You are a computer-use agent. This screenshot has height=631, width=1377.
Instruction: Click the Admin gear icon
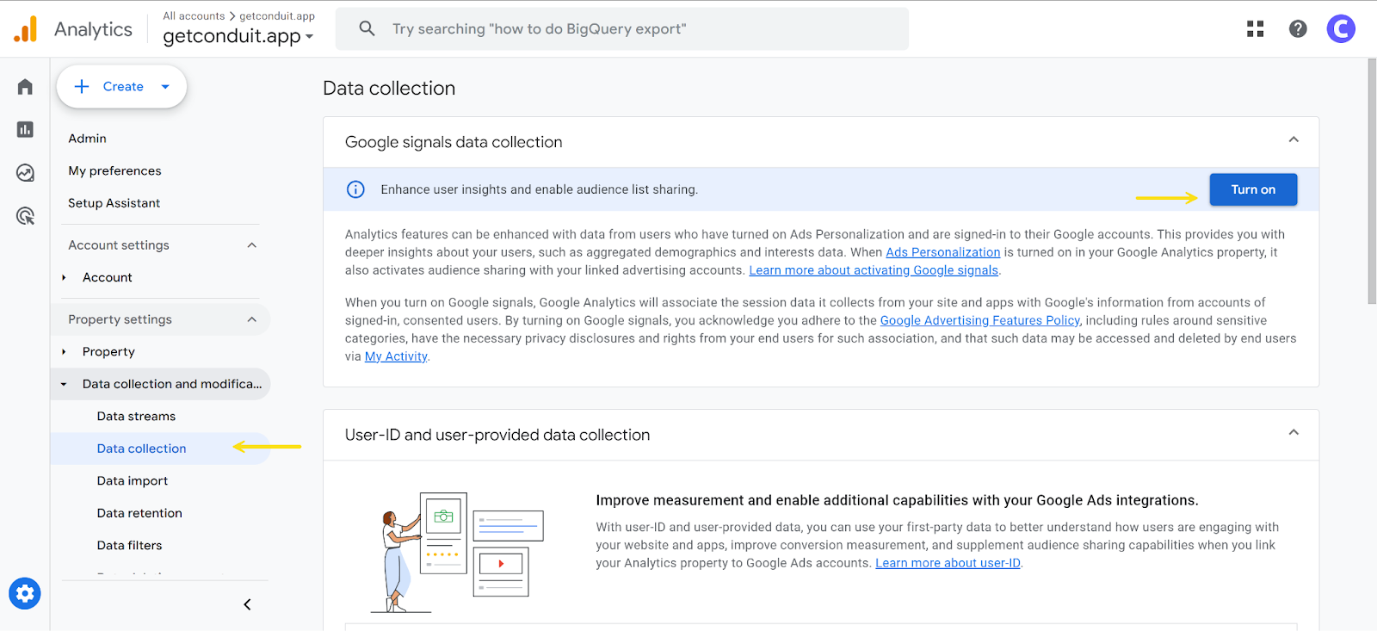point(25,593)
